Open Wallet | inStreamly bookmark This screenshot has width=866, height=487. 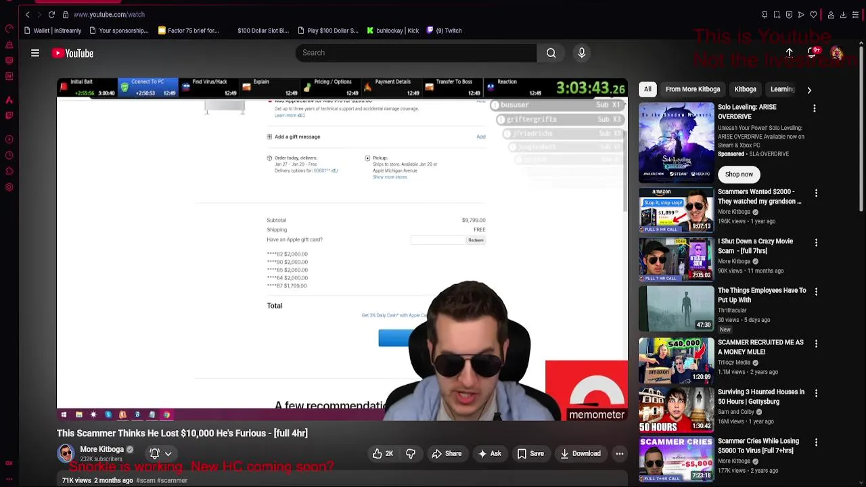coord(52,30)
